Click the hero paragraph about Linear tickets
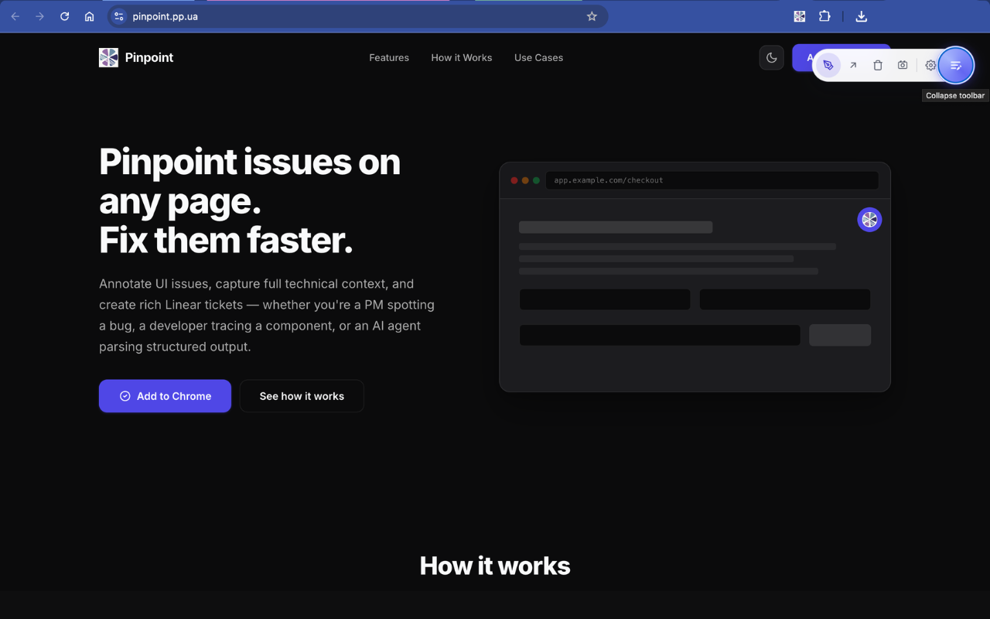Viewport: 990px width, 619px height. (x=267, y=315)
